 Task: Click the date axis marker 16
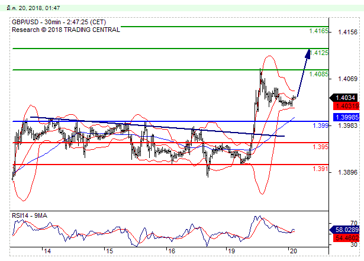[x=171, y=251]
